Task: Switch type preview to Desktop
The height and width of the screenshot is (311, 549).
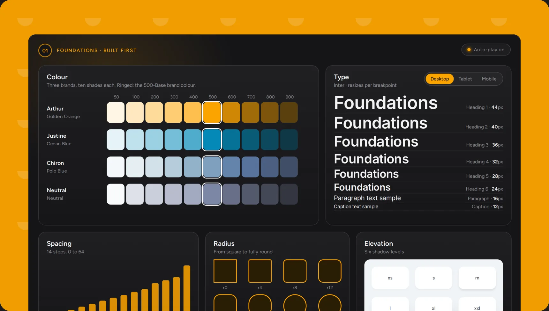Action: [440, 79]
